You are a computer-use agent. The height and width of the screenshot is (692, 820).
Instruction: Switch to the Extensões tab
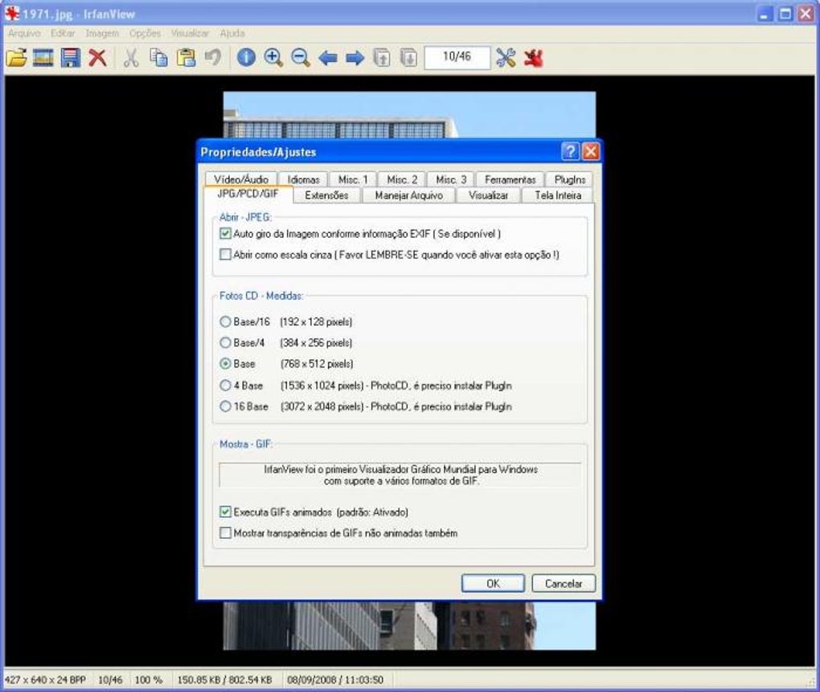coord(326,195)
